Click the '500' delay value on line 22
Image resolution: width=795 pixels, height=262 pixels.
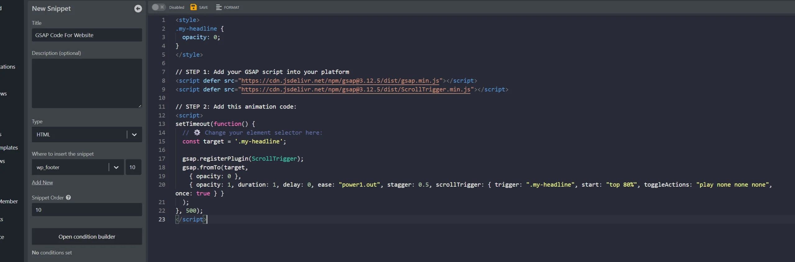tap(191, 211)
